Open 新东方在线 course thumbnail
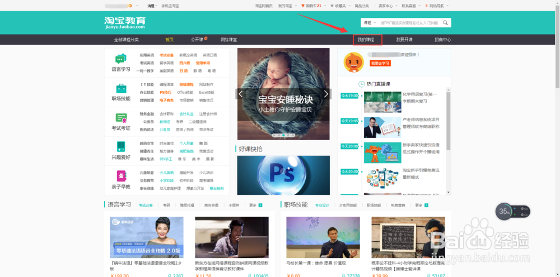560x277 pixels. click(x=232, y=237)
